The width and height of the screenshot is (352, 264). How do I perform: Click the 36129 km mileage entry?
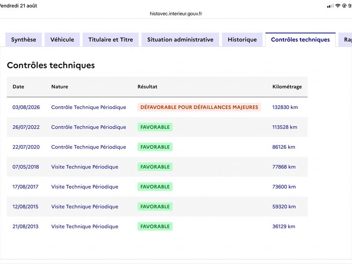tap(283, 227)
